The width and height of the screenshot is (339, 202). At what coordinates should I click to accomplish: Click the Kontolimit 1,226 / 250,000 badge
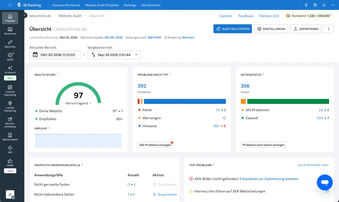(x=309, y=16)
